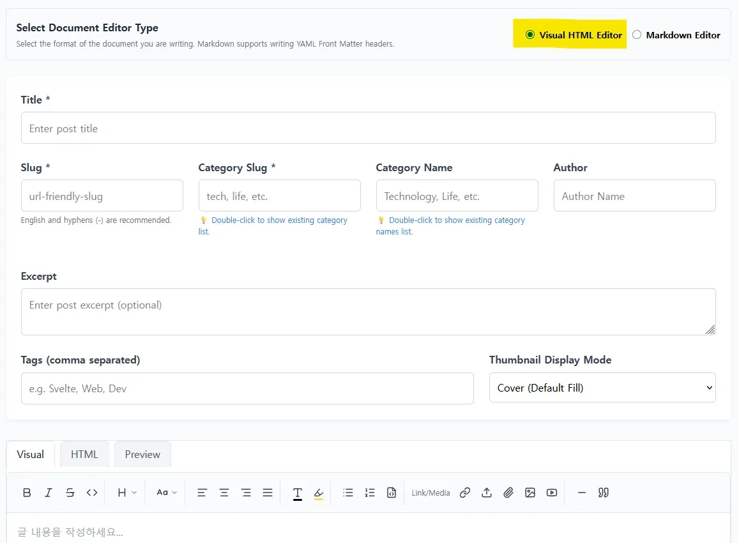Align text right
Image resolution: width=739 pixels, height=543 pixels.
[x=246, y=493]
